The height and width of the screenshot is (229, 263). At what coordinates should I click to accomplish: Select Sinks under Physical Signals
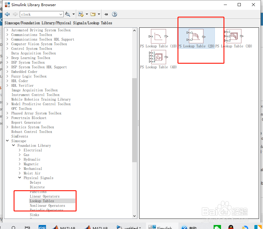(34, 215)
